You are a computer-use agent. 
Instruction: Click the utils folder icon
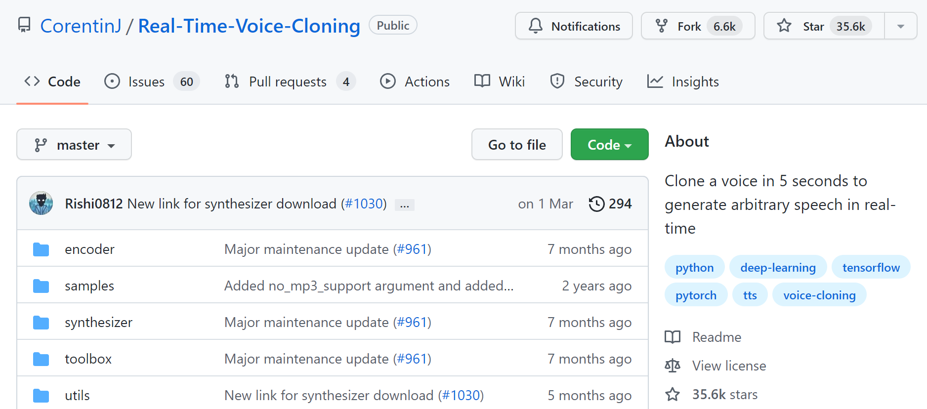pyautogui.click(x=41, y=396)
